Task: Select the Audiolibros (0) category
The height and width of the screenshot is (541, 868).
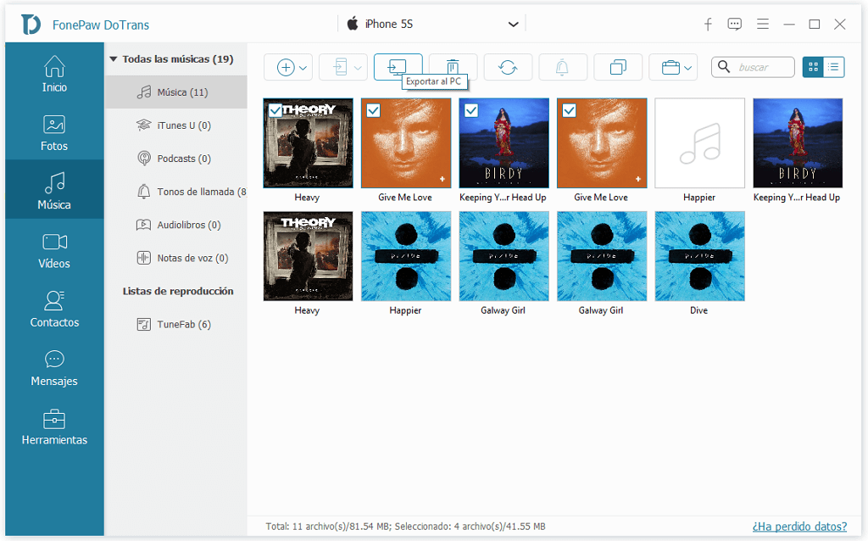Action: tap(176, 225)
